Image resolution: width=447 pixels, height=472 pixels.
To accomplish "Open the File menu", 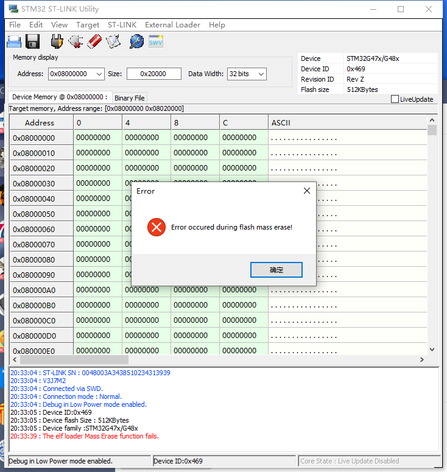I will pyautogui.click(x=15, y=25).
